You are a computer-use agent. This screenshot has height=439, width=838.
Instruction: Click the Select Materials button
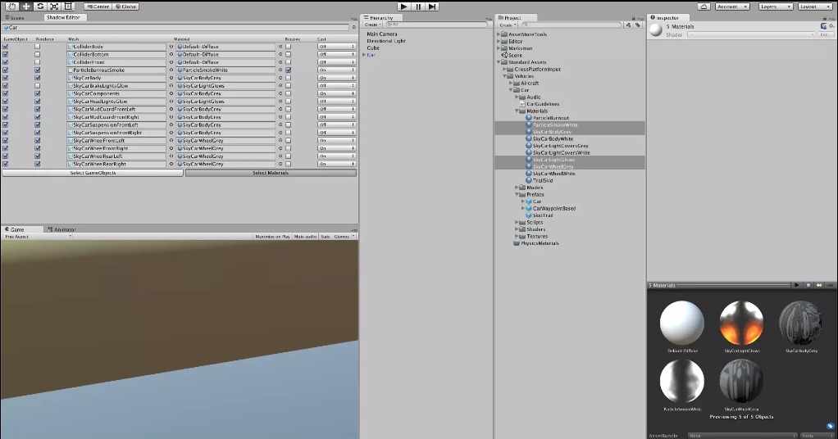pos(271,173)
